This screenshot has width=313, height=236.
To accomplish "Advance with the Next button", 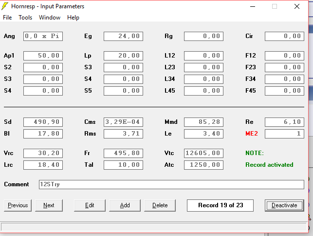I will [x=49, y=205].
